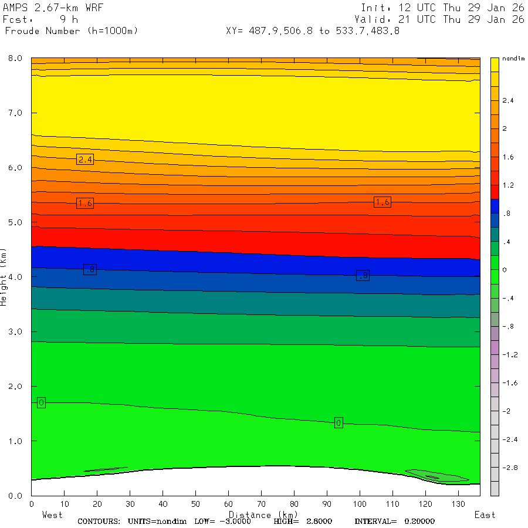Click the red colorbar swatch above the blue

(495, 192)
